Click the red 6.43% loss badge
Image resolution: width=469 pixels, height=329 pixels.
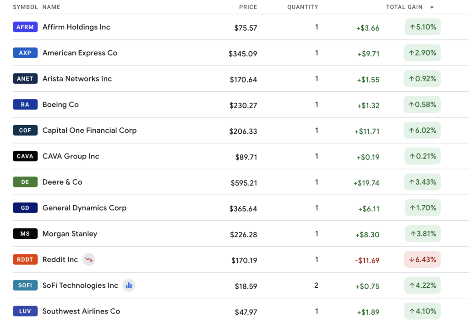(422, 259)
